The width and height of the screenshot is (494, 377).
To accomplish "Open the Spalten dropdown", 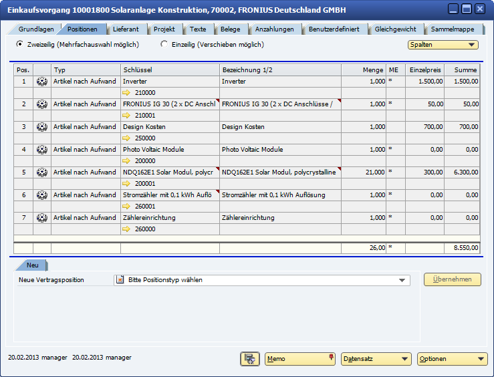I will pos(443,45).
